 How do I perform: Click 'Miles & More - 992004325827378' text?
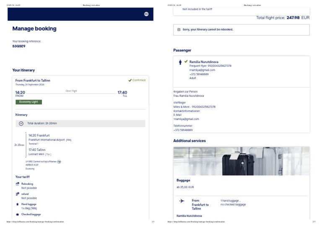click(x=195, y=107)
